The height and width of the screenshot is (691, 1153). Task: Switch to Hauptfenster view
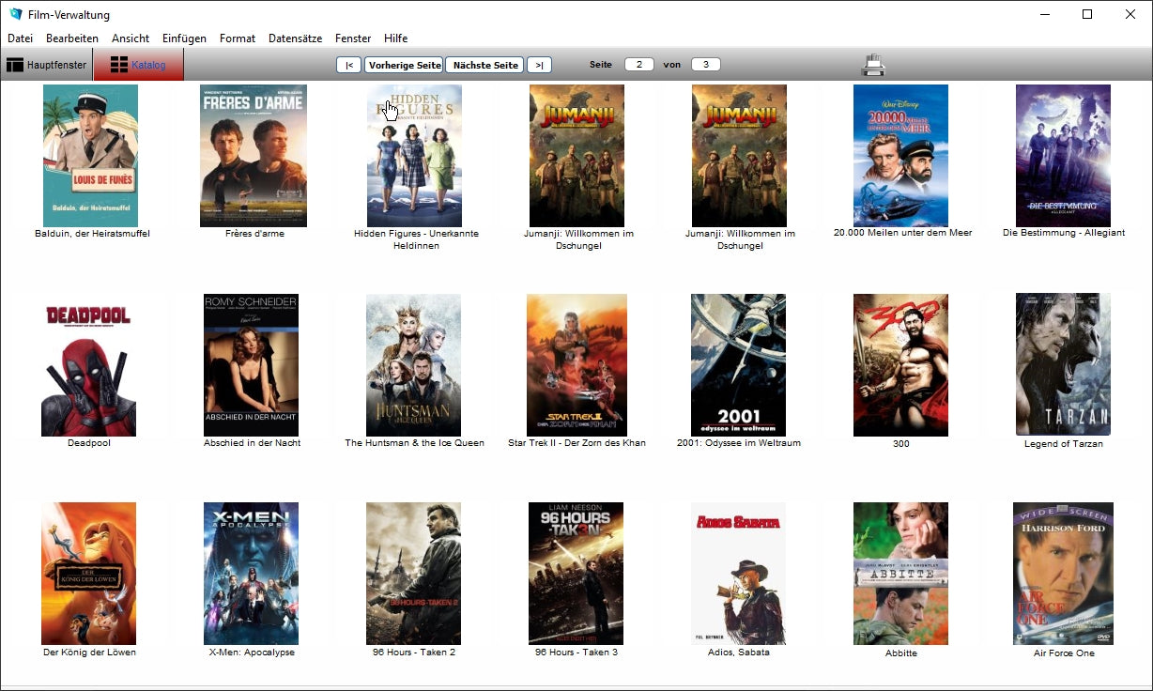click(x=47, y=65)
